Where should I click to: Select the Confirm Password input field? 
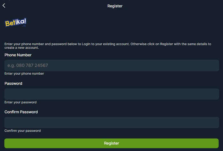click(111, 123)
